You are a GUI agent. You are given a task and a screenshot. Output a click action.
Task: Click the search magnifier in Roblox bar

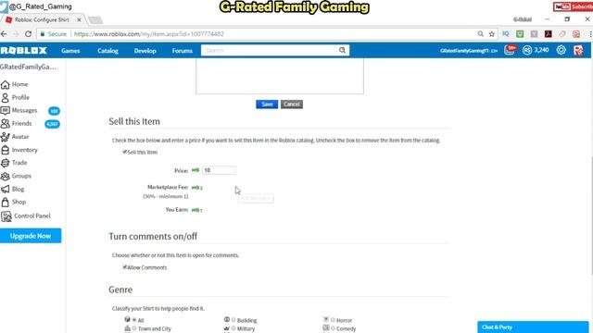pos(342,50)
